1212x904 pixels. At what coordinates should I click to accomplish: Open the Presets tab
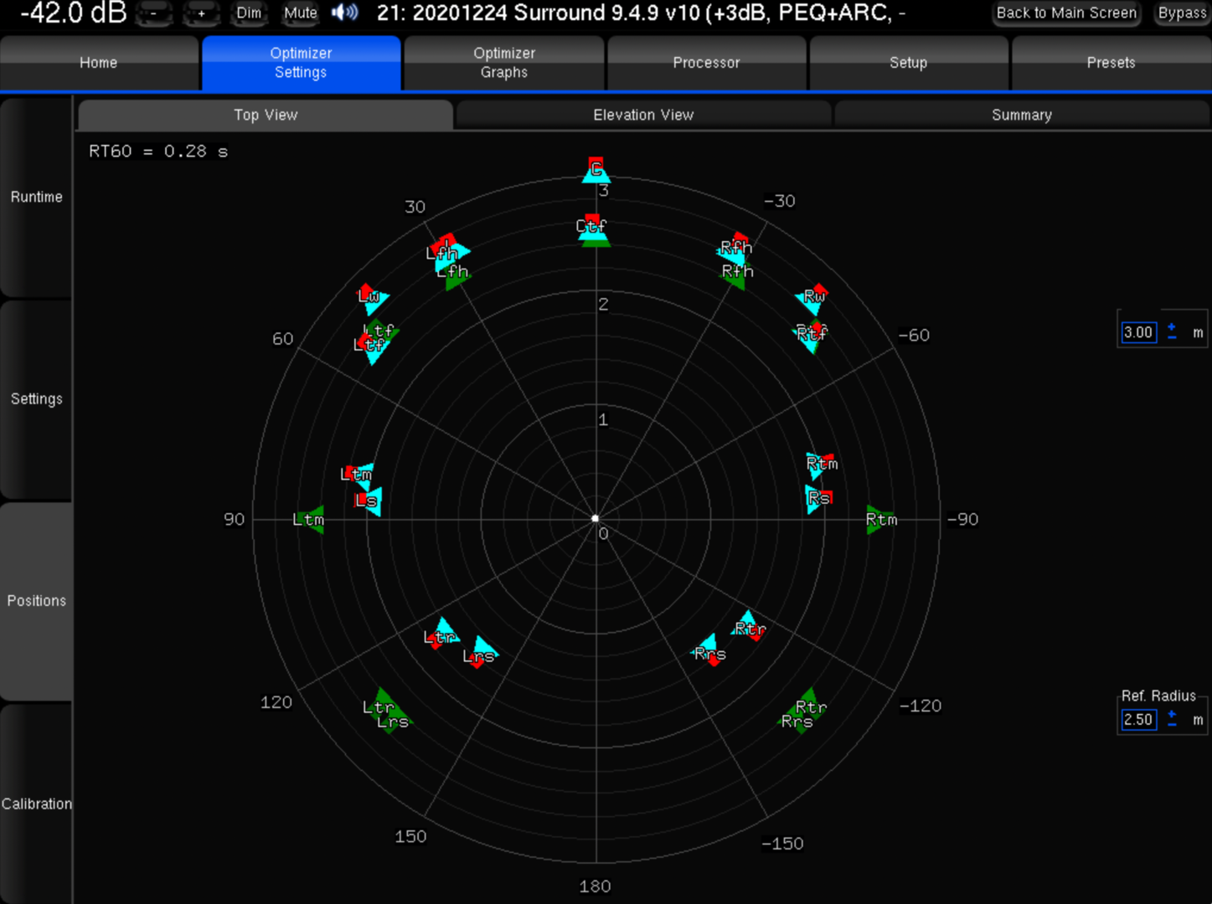tap(1111, 63)
